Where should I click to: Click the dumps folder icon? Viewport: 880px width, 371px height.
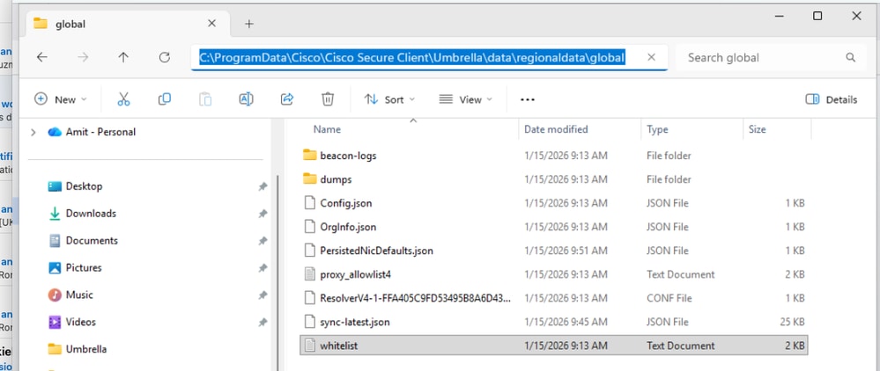310,179
